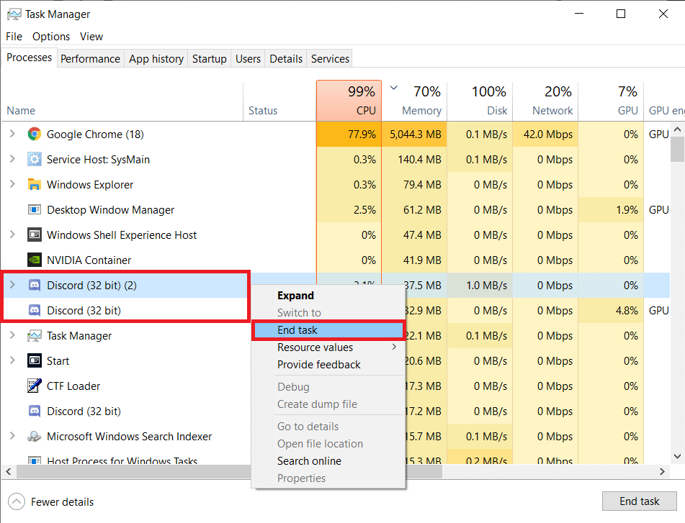Open the Options menu

(x=50, y=36)
